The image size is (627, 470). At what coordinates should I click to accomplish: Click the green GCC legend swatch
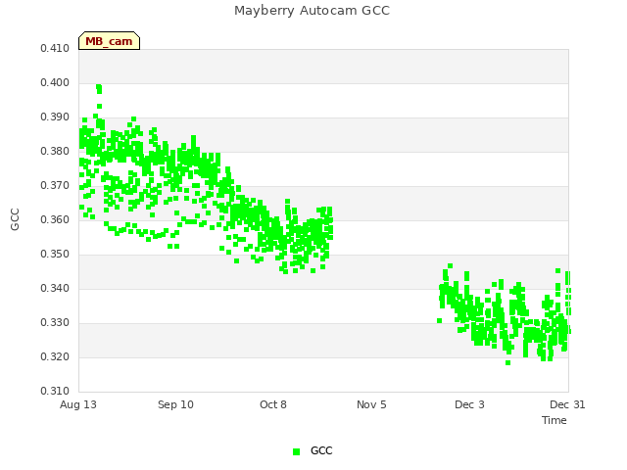point(296,451)
